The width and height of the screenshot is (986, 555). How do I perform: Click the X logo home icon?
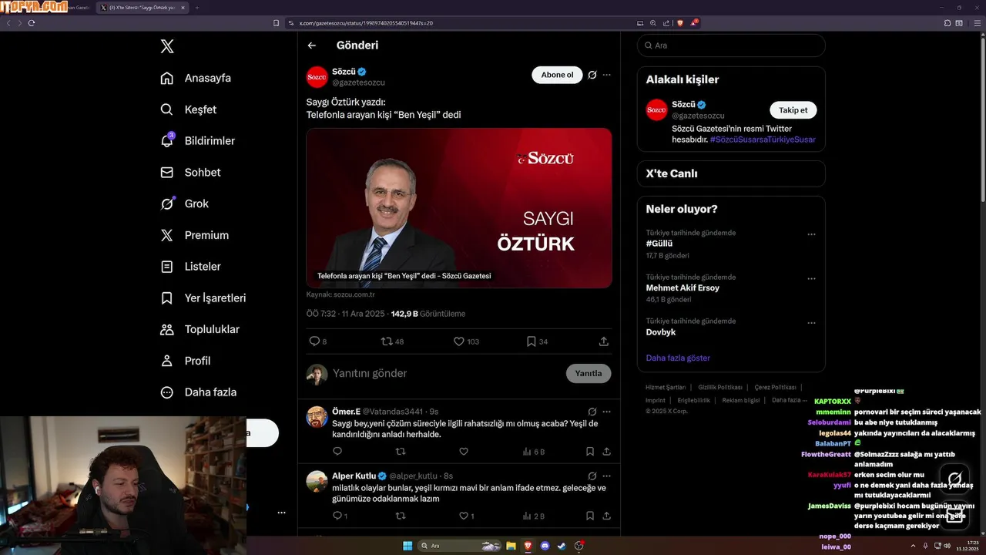[x=167, y=46]
